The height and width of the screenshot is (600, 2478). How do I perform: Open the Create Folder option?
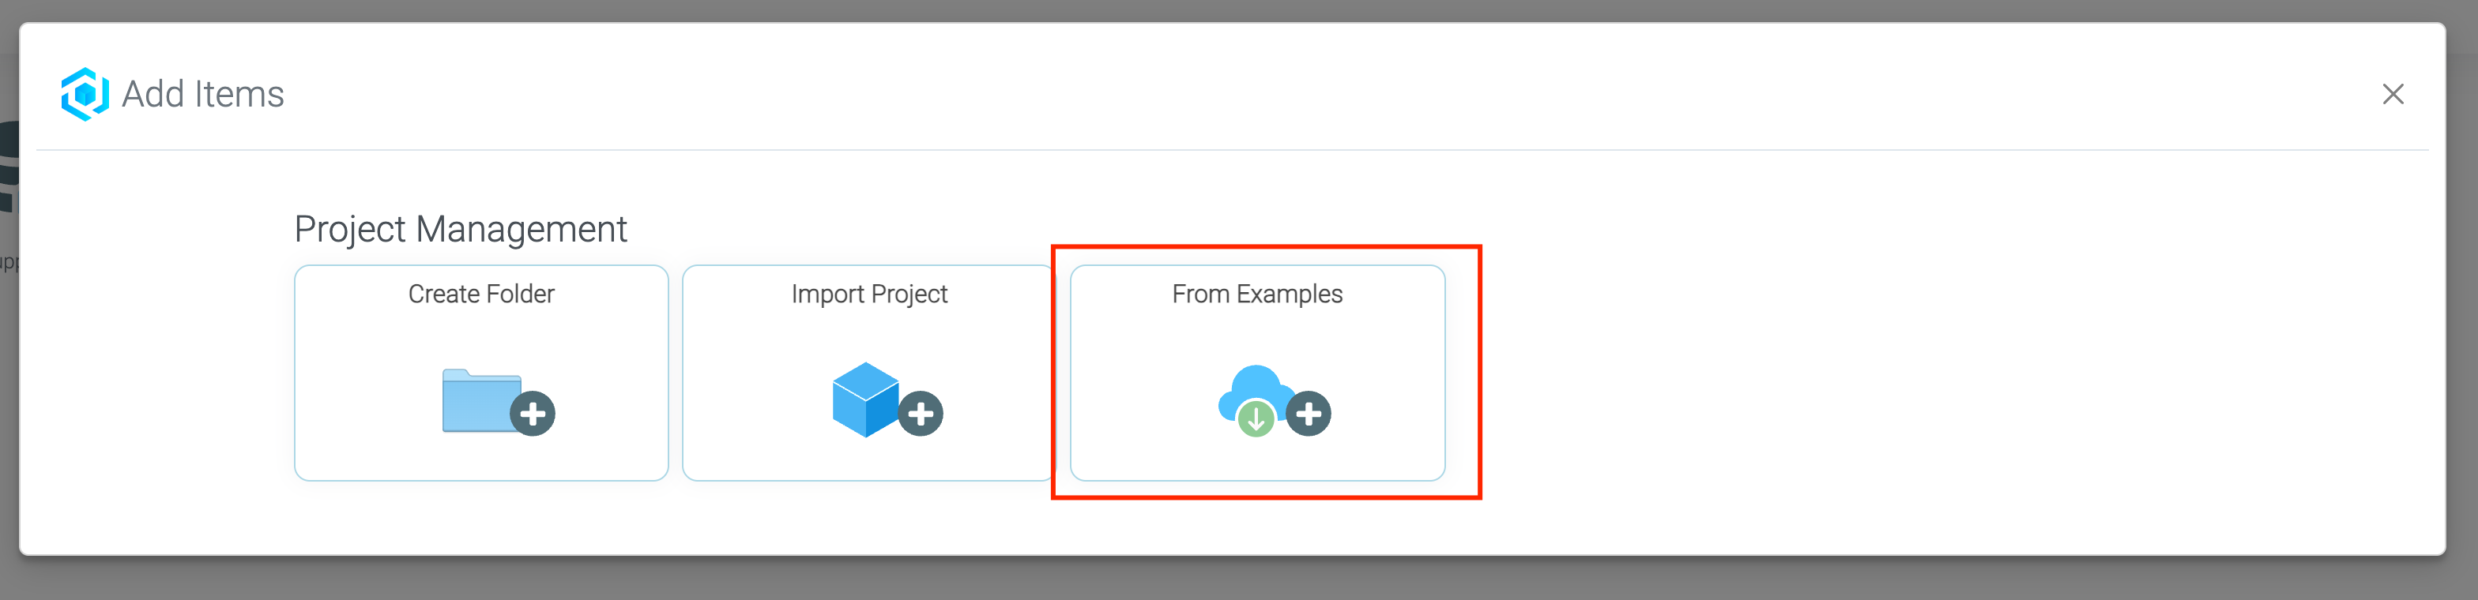481,373
